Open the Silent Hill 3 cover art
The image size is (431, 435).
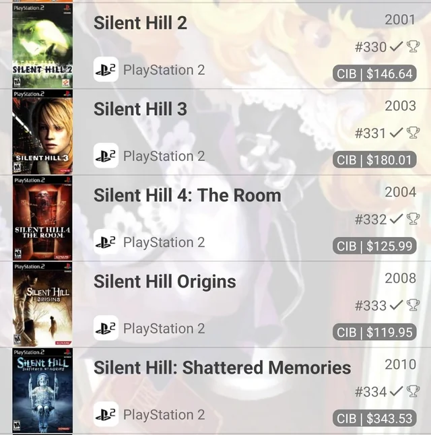click(x=42, y=132)
